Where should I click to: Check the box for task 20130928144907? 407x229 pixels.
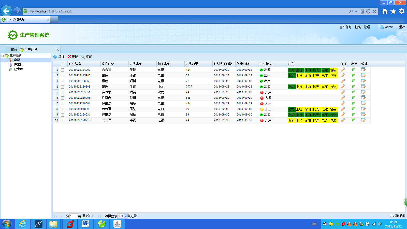tap(63, 70)
